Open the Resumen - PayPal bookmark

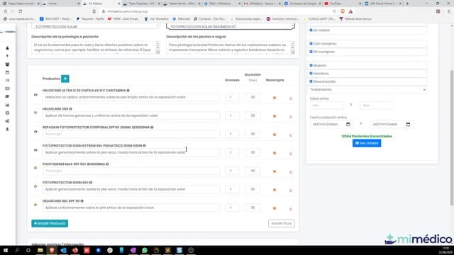point(90,19)
